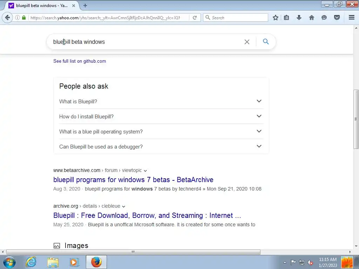Open Windows Media Player on taskbar
The height and width of the screenshot is (269, 359).
coord(74,262)
